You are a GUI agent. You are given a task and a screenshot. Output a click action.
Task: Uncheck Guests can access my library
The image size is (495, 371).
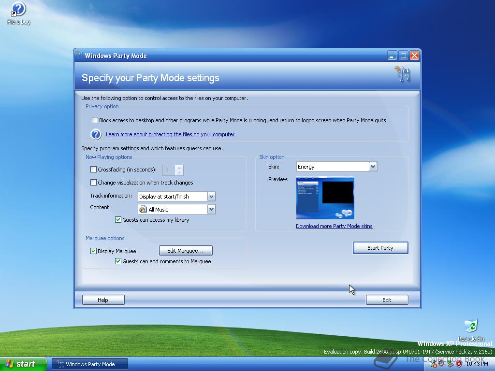click(x=118, y=220)
